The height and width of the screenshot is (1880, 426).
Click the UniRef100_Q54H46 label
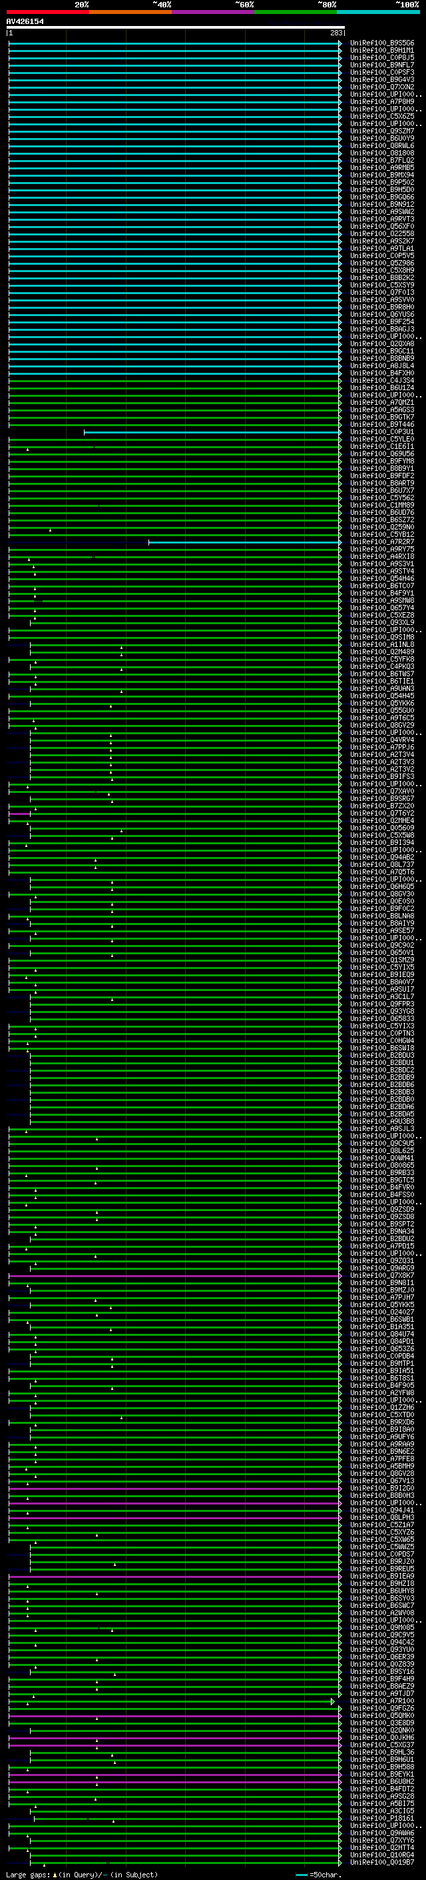coord(382,579)
